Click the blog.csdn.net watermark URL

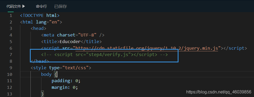tap(219, 92)
